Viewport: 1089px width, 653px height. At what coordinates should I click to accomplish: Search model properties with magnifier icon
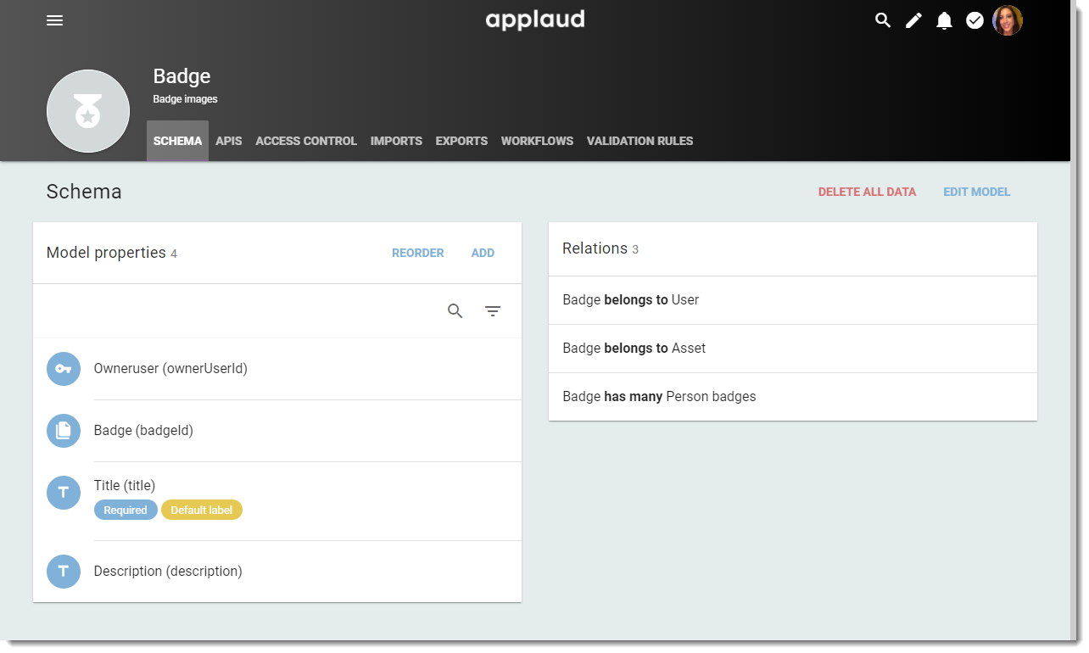pos(455,311)
